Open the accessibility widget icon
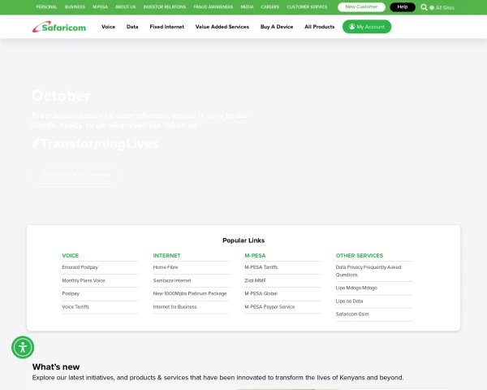The width and height of the screenshot is (487, 390). click(x=23, y=347)
